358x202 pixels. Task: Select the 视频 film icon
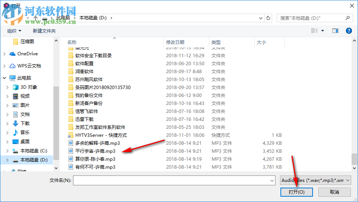point(15,96)
